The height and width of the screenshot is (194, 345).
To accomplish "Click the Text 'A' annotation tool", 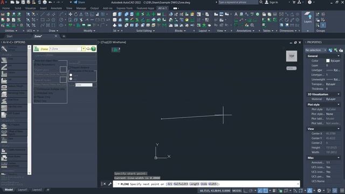I will coord(236,15).
